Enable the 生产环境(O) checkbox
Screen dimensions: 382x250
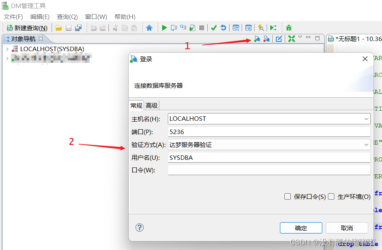tap(331, 196)
